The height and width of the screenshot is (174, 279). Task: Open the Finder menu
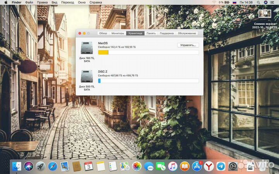17,2
